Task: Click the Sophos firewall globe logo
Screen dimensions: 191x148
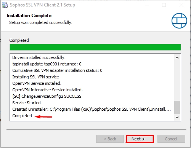Action: (179, 21)
